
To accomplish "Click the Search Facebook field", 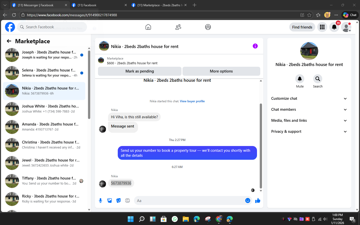I will tap(52, 27).
